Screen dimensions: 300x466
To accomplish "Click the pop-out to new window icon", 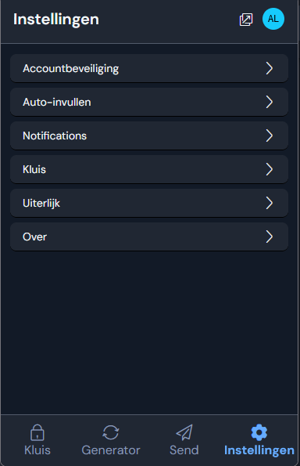I will click(x=246, y=20).
